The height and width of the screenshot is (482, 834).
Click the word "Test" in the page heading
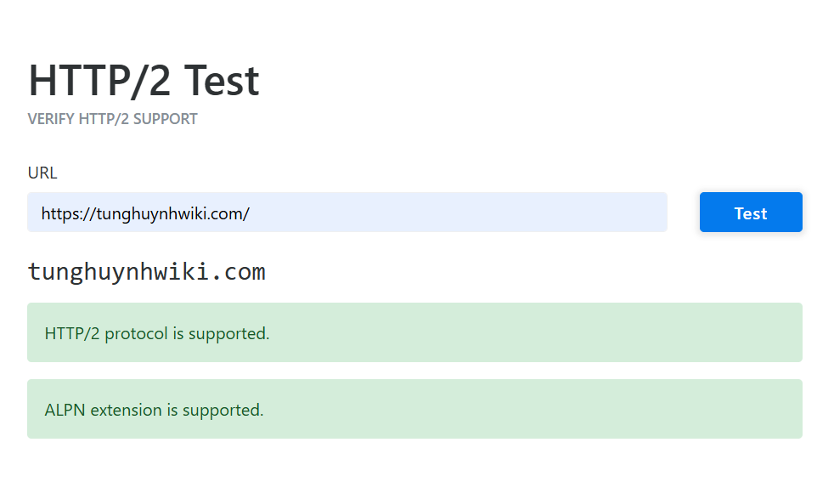tap(221, 81)
